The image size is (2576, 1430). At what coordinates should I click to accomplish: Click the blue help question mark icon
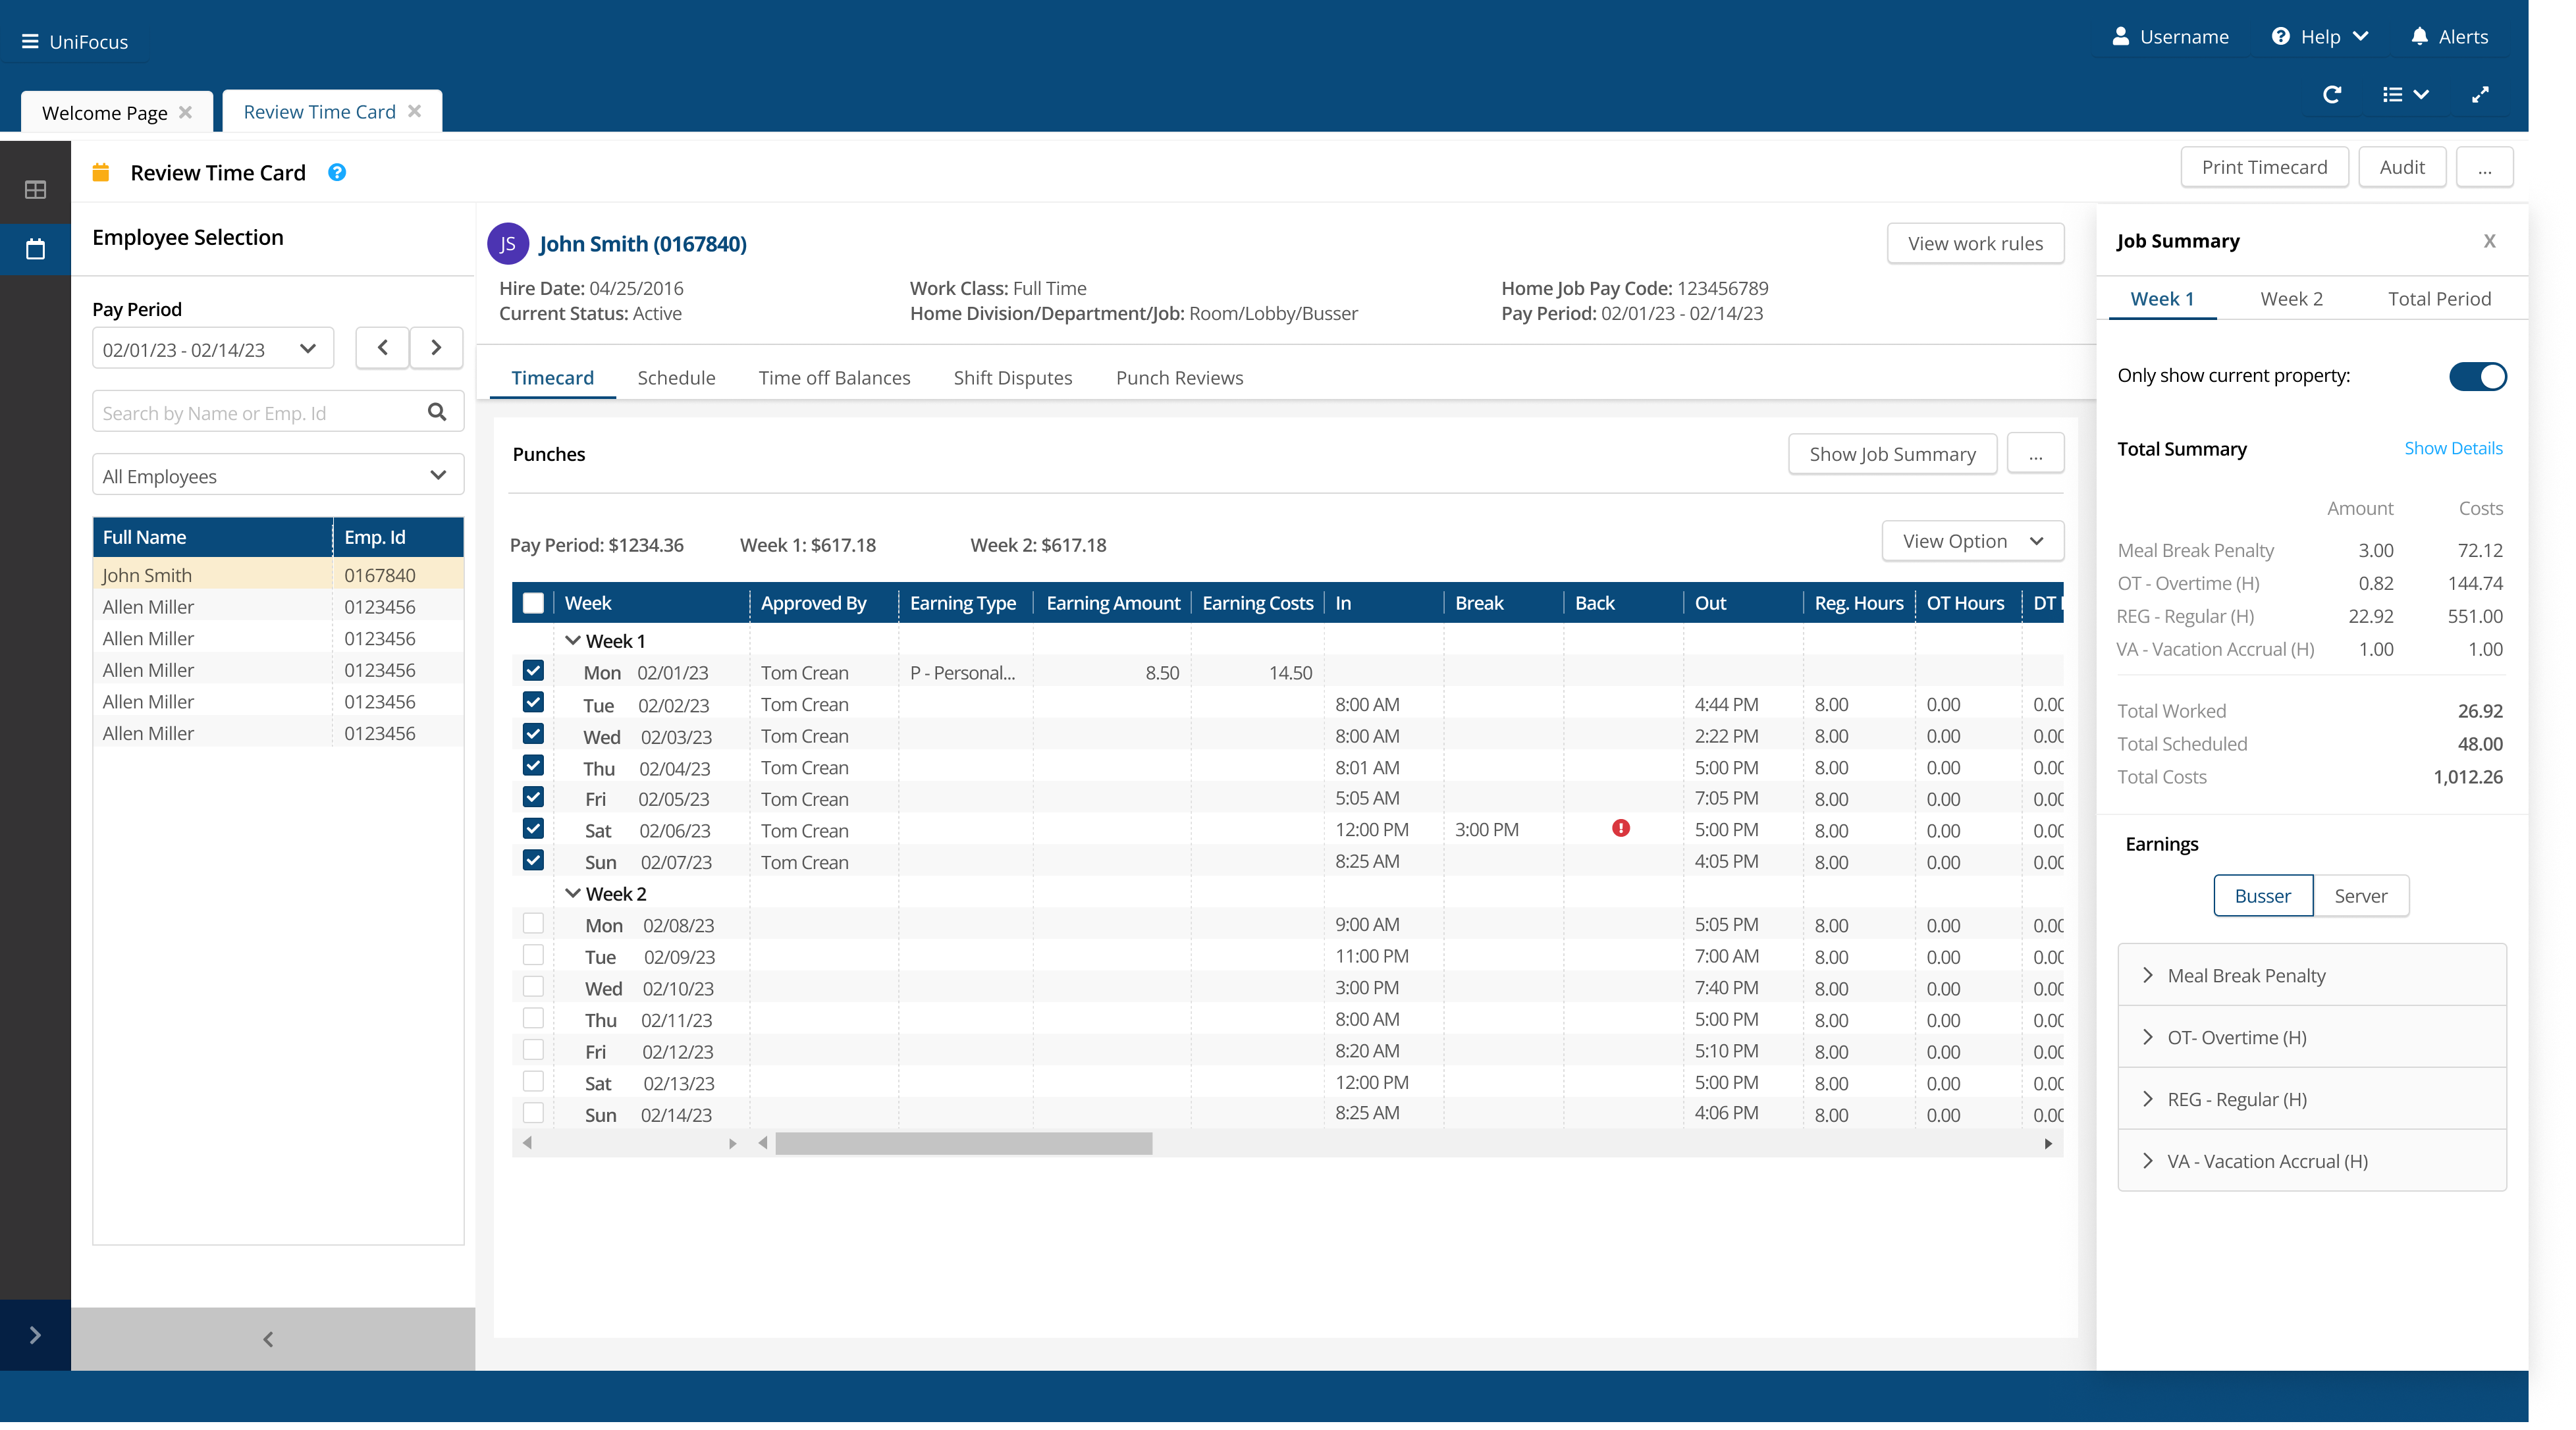point(337,172)
